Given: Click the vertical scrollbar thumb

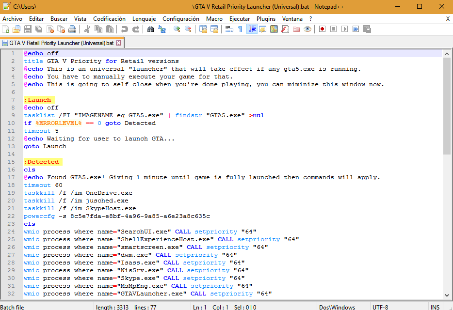Looking at the screenshot, I should click(447, 106).
